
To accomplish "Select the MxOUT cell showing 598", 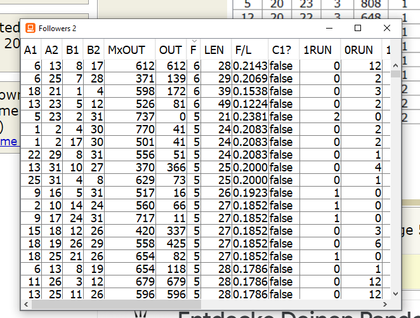I will pos(129,91).
